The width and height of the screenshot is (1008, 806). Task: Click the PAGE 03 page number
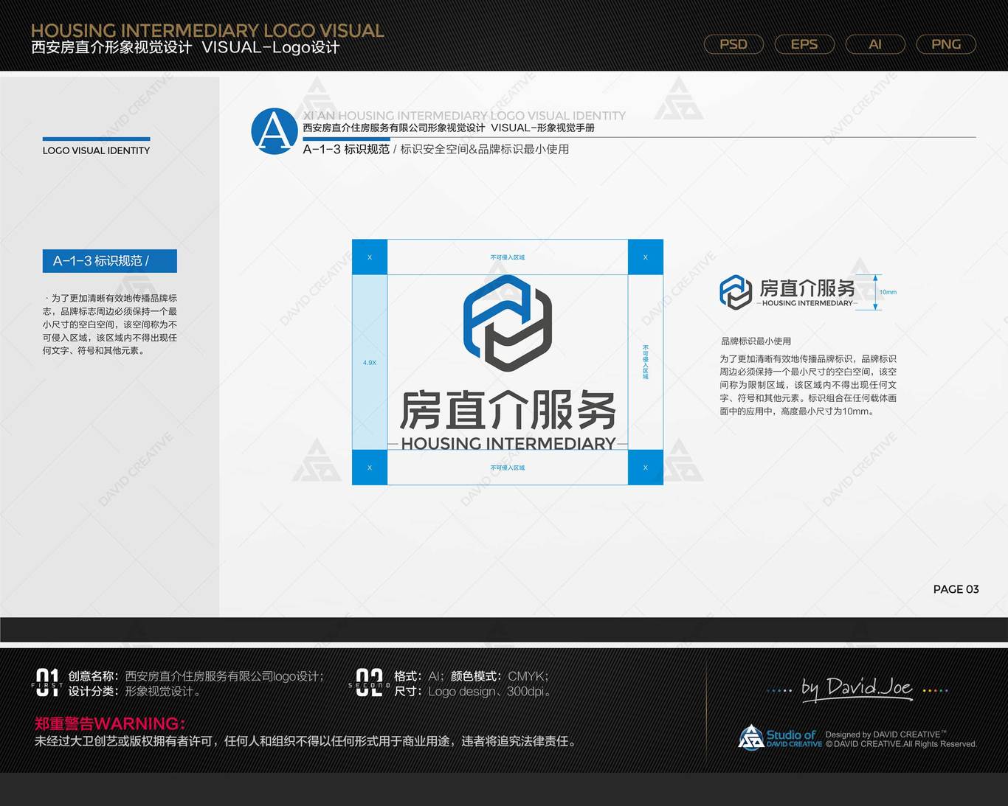[956, 589]
